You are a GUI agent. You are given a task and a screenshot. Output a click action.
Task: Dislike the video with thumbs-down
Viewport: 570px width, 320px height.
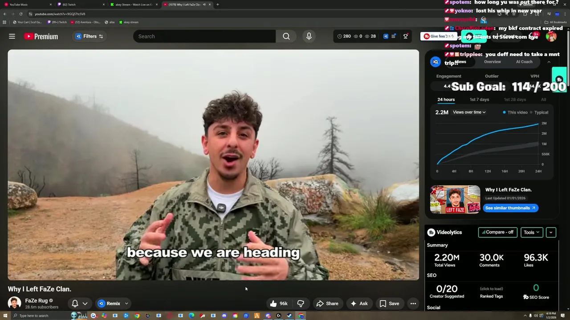301,304
